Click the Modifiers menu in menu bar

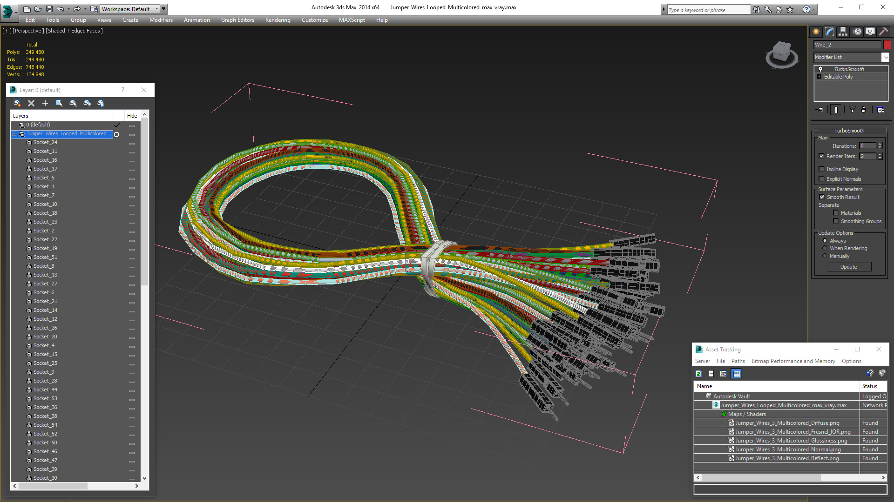pos(160,20)
